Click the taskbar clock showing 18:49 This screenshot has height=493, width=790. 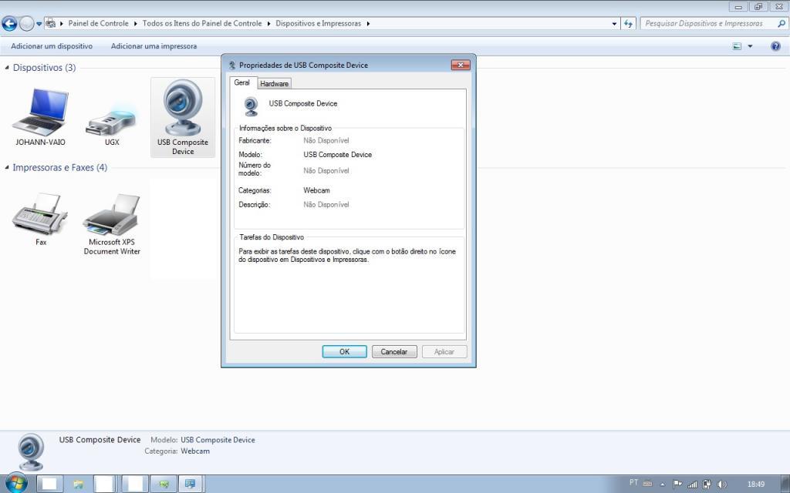(756, 485)
